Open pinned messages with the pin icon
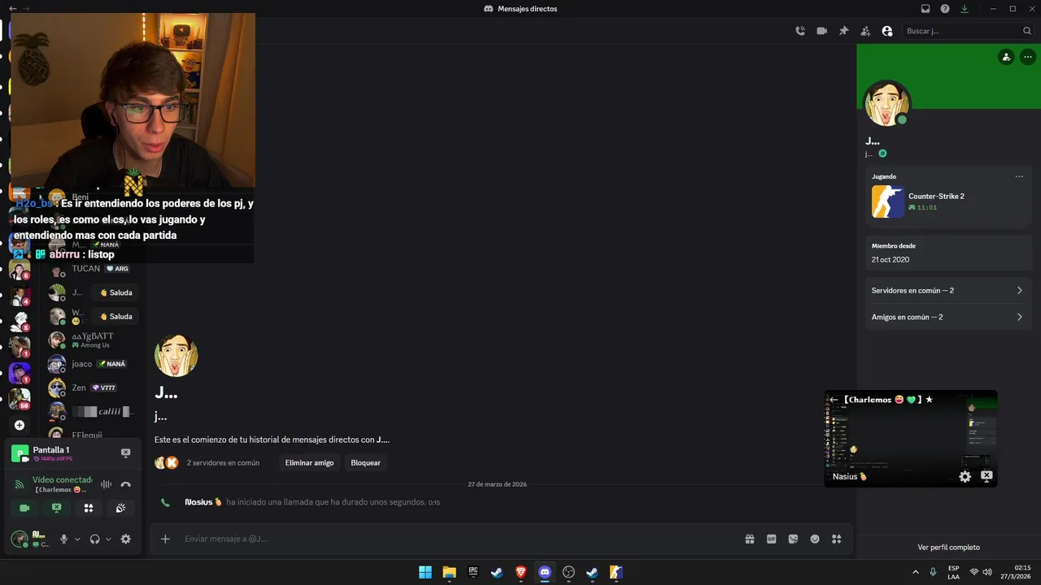The image size is (1041, 585). point(843,31)
